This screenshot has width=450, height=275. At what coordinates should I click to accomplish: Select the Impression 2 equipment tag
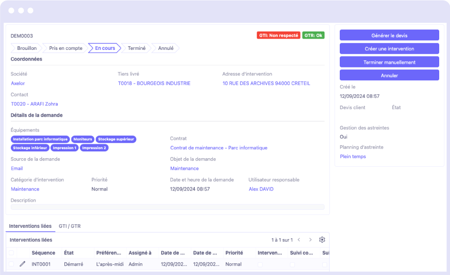[94, 148]
